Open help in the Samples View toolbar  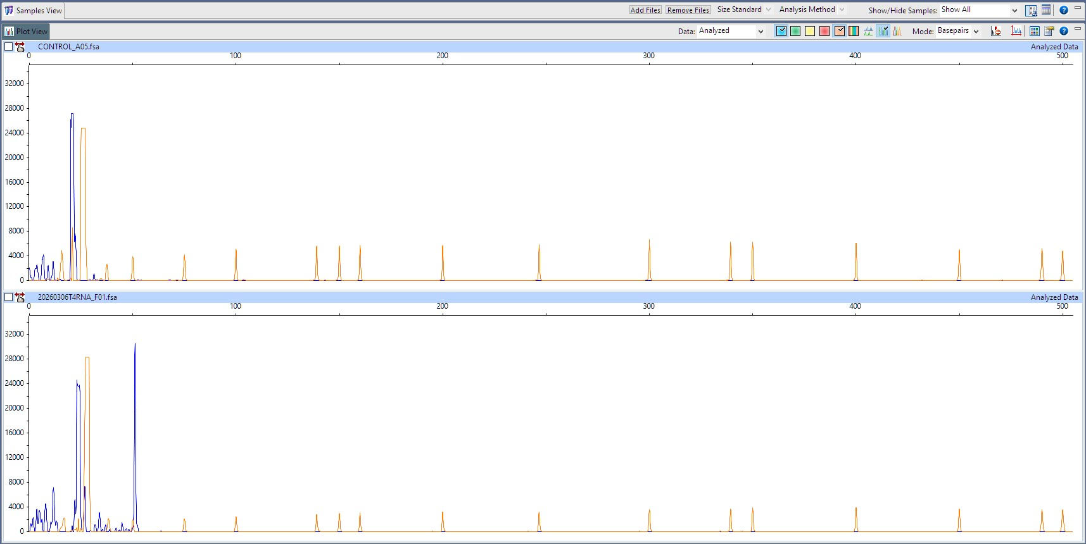[x=1064, y=10]
